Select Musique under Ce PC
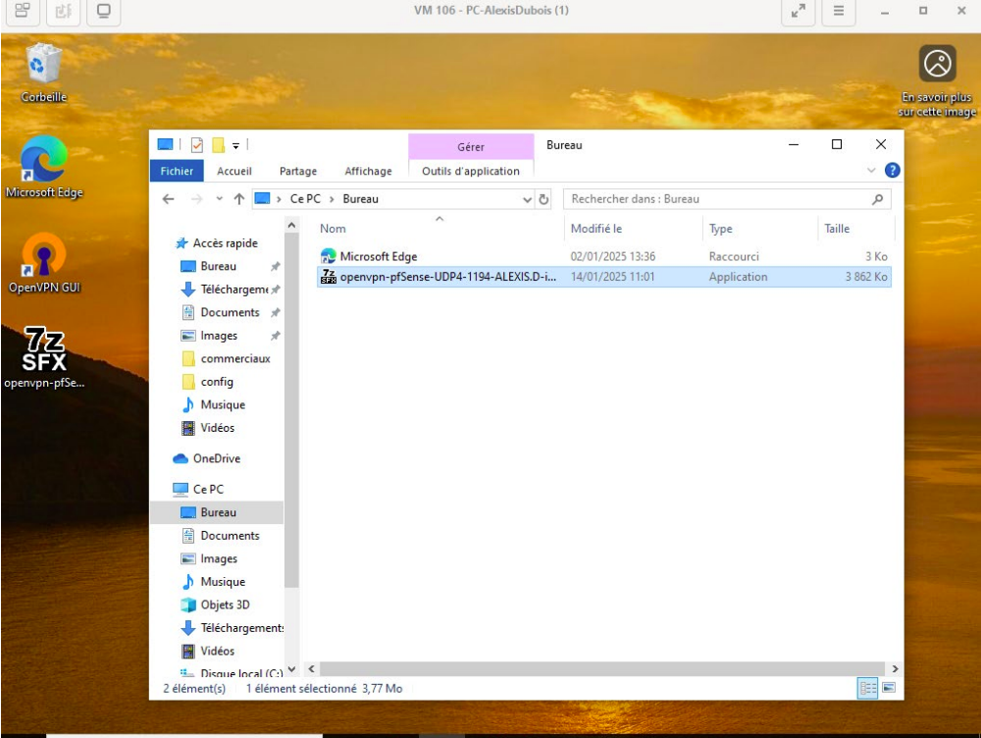Screen dimensions: 981x738 (213, 582)
